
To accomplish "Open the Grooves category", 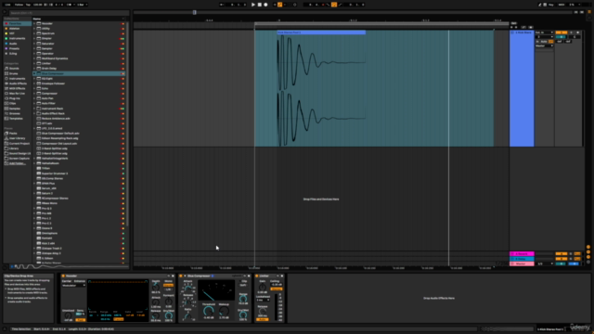I will pyautogui.click(x=15, y=113).
